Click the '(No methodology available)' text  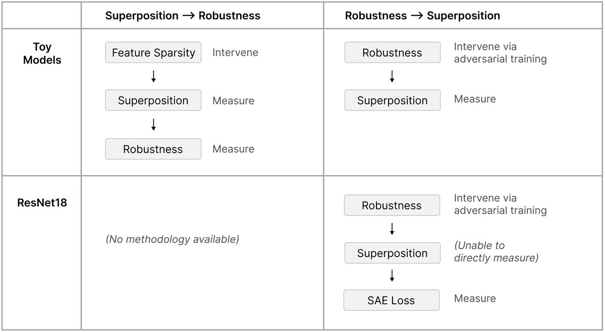point(172,239)
